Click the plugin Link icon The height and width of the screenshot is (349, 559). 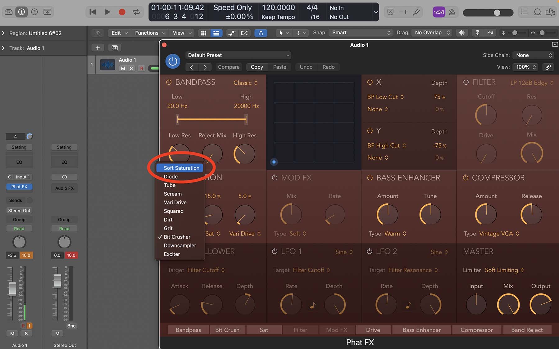click(548, 67)
